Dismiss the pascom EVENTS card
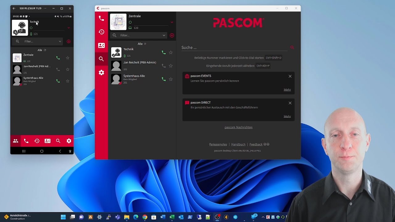Viewport: 395px width, 222px height. click(290, 76)
